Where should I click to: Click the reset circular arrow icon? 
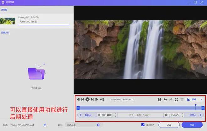[176, 99]
